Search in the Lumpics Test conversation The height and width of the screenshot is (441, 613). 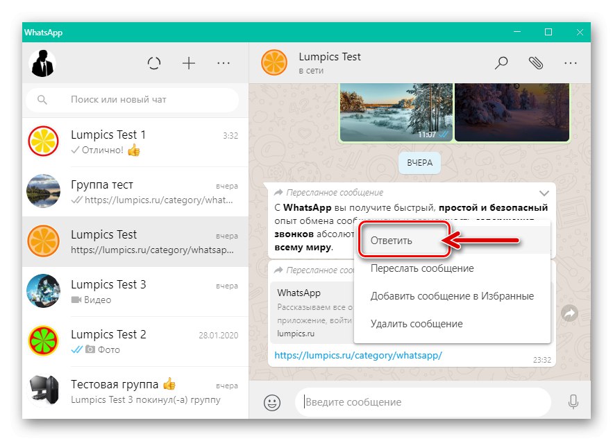[501, 62]
